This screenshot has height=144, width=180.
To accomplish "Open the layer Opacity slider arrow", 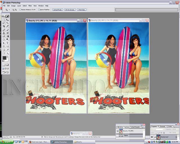I will 177,129.
